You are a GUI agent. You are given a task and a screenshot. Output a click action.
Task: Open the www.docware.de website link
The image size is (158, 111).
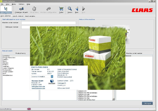pos(38,88)
